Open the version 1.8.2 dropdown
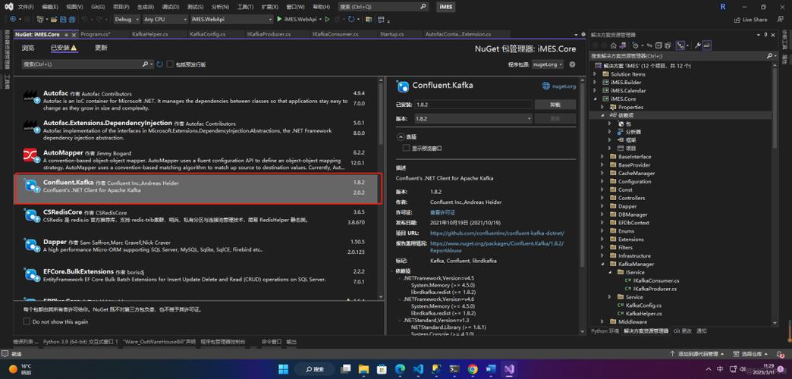 click(x=473, y=118)
